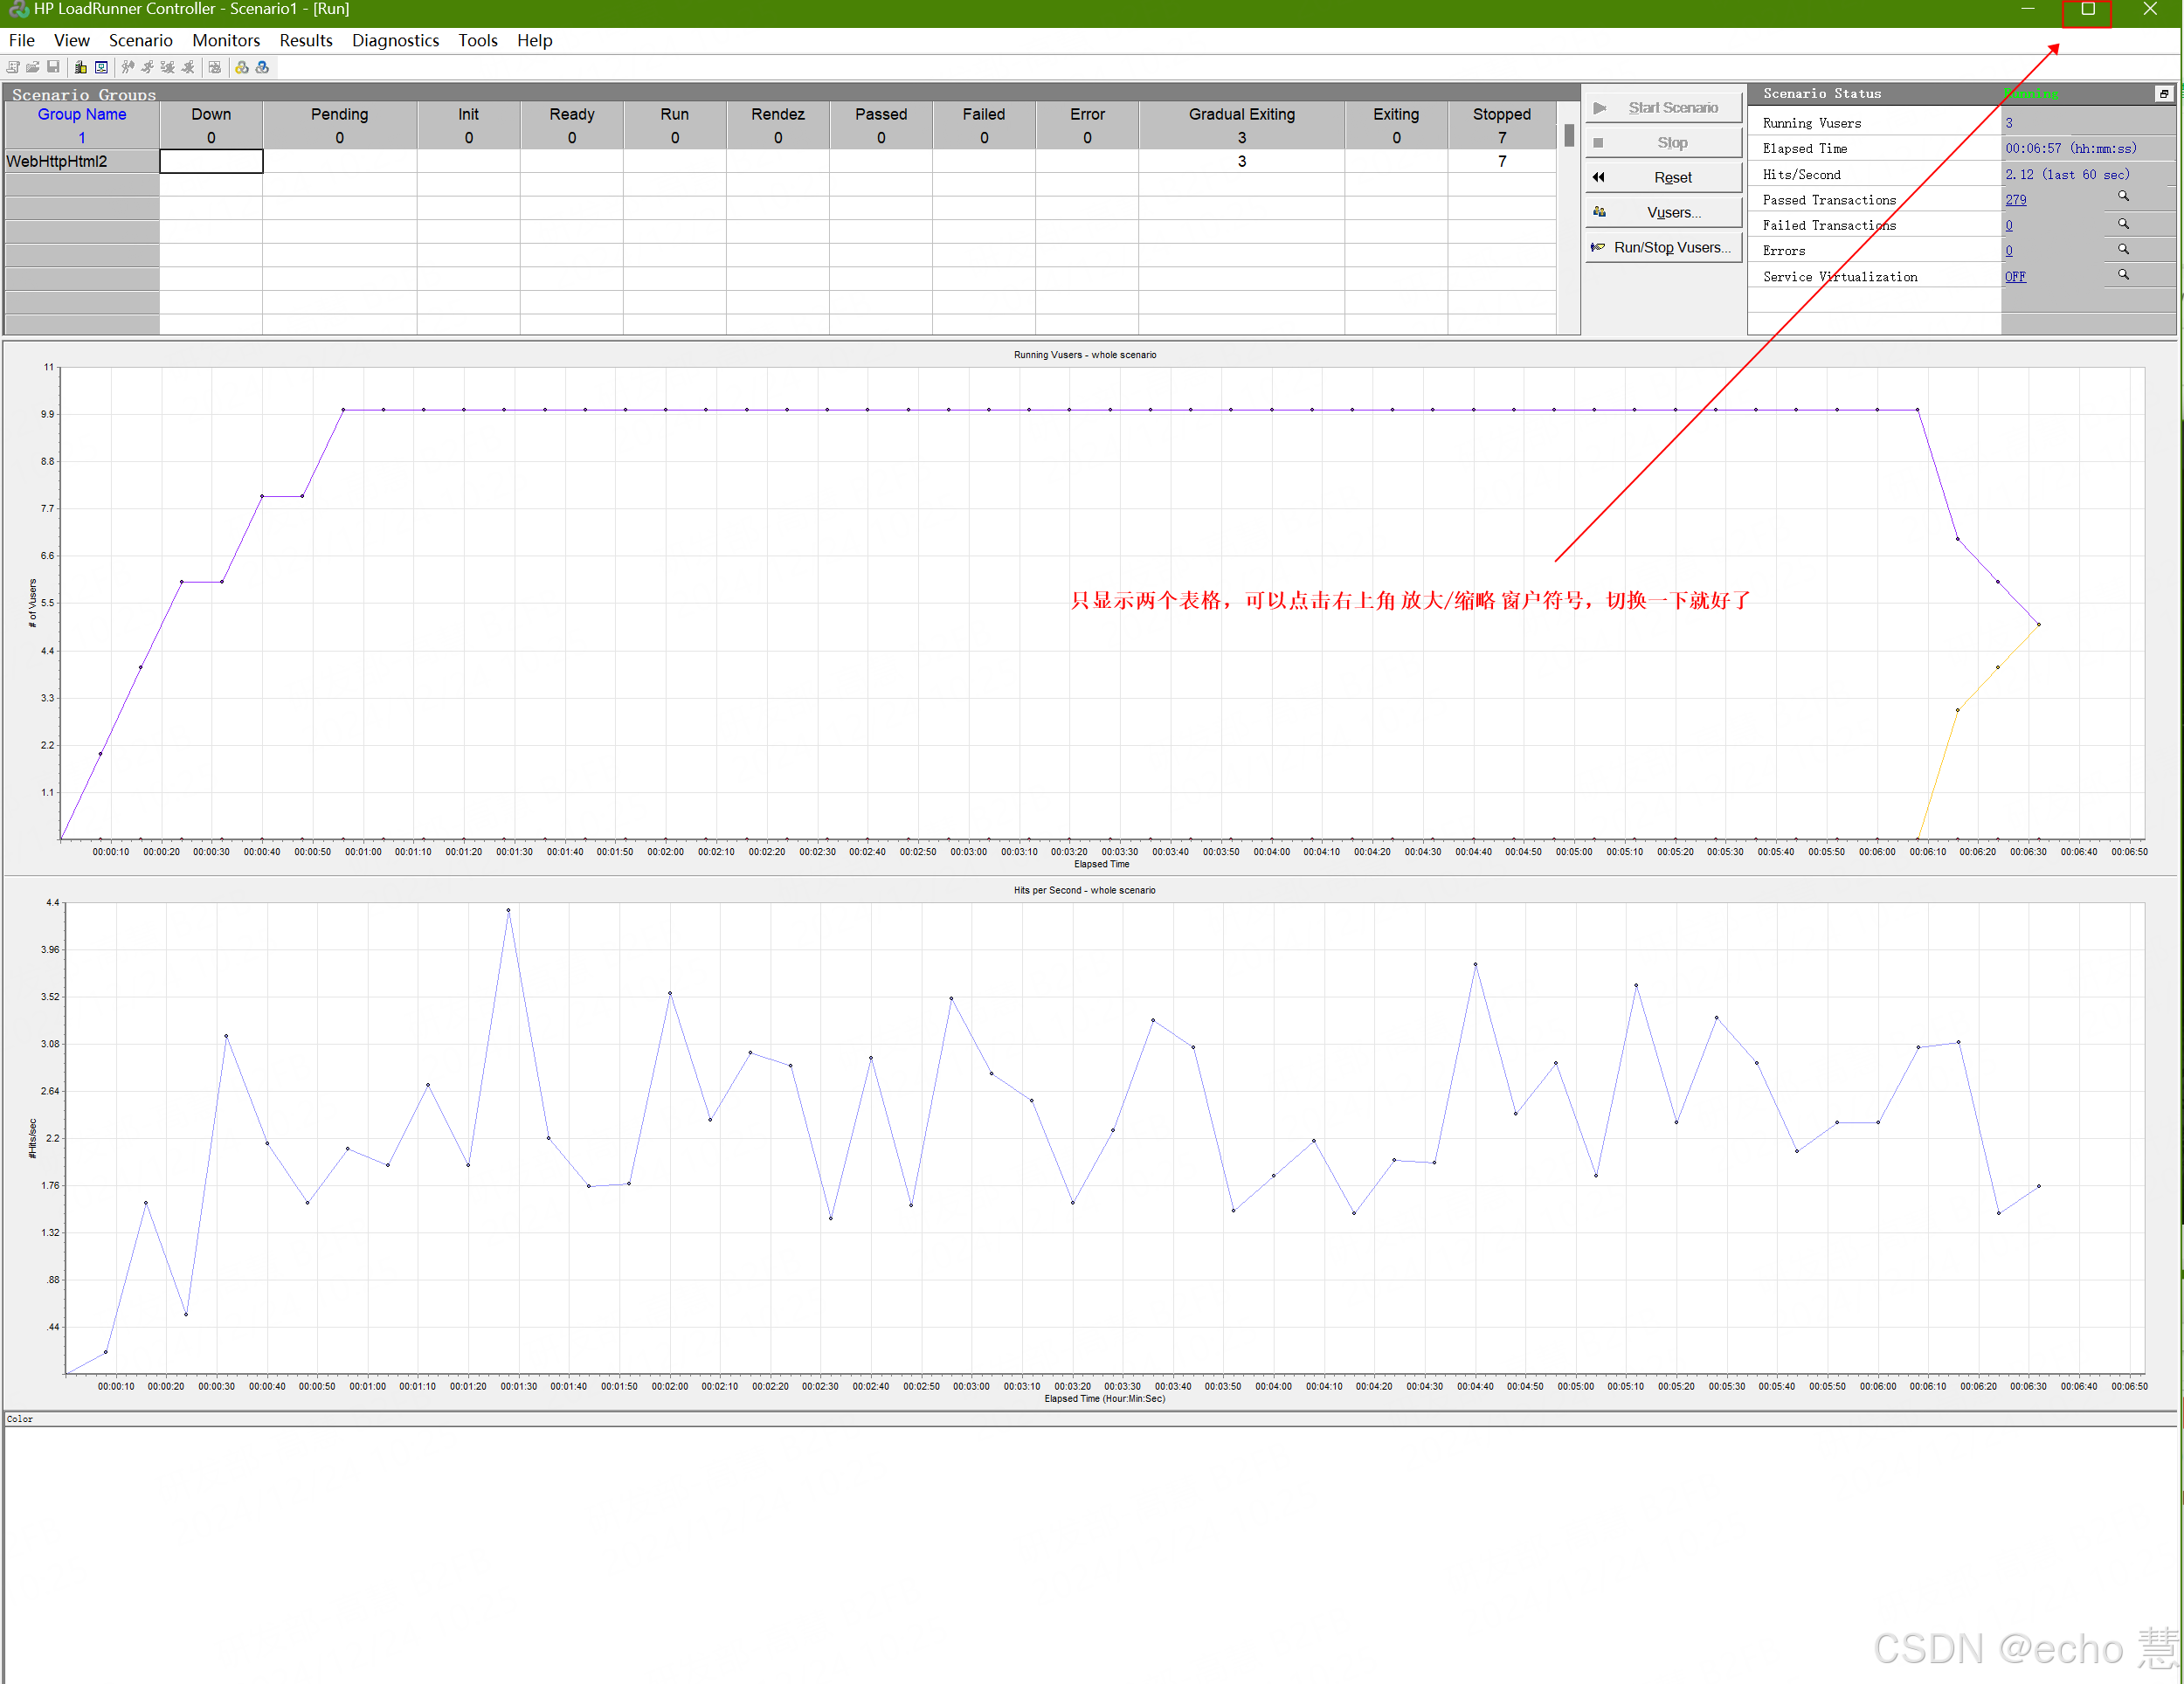Image resolution: width=2184 pixels, height=1684 pixels.
Task: Open the Scenario menu
Action: [x=140, y=41]
